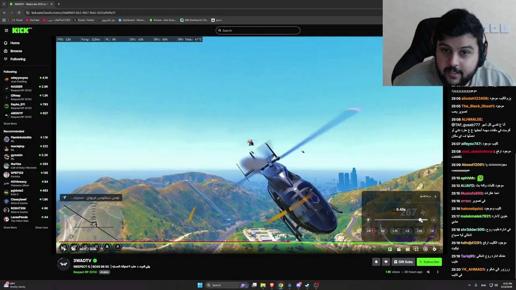Adjust the playback speed slider

tap(401, 220)
